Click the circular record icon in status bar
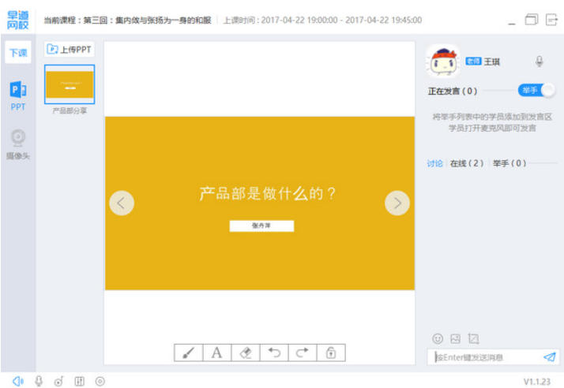The width and height of the screenshot is (564, 388). coord(100,381)
